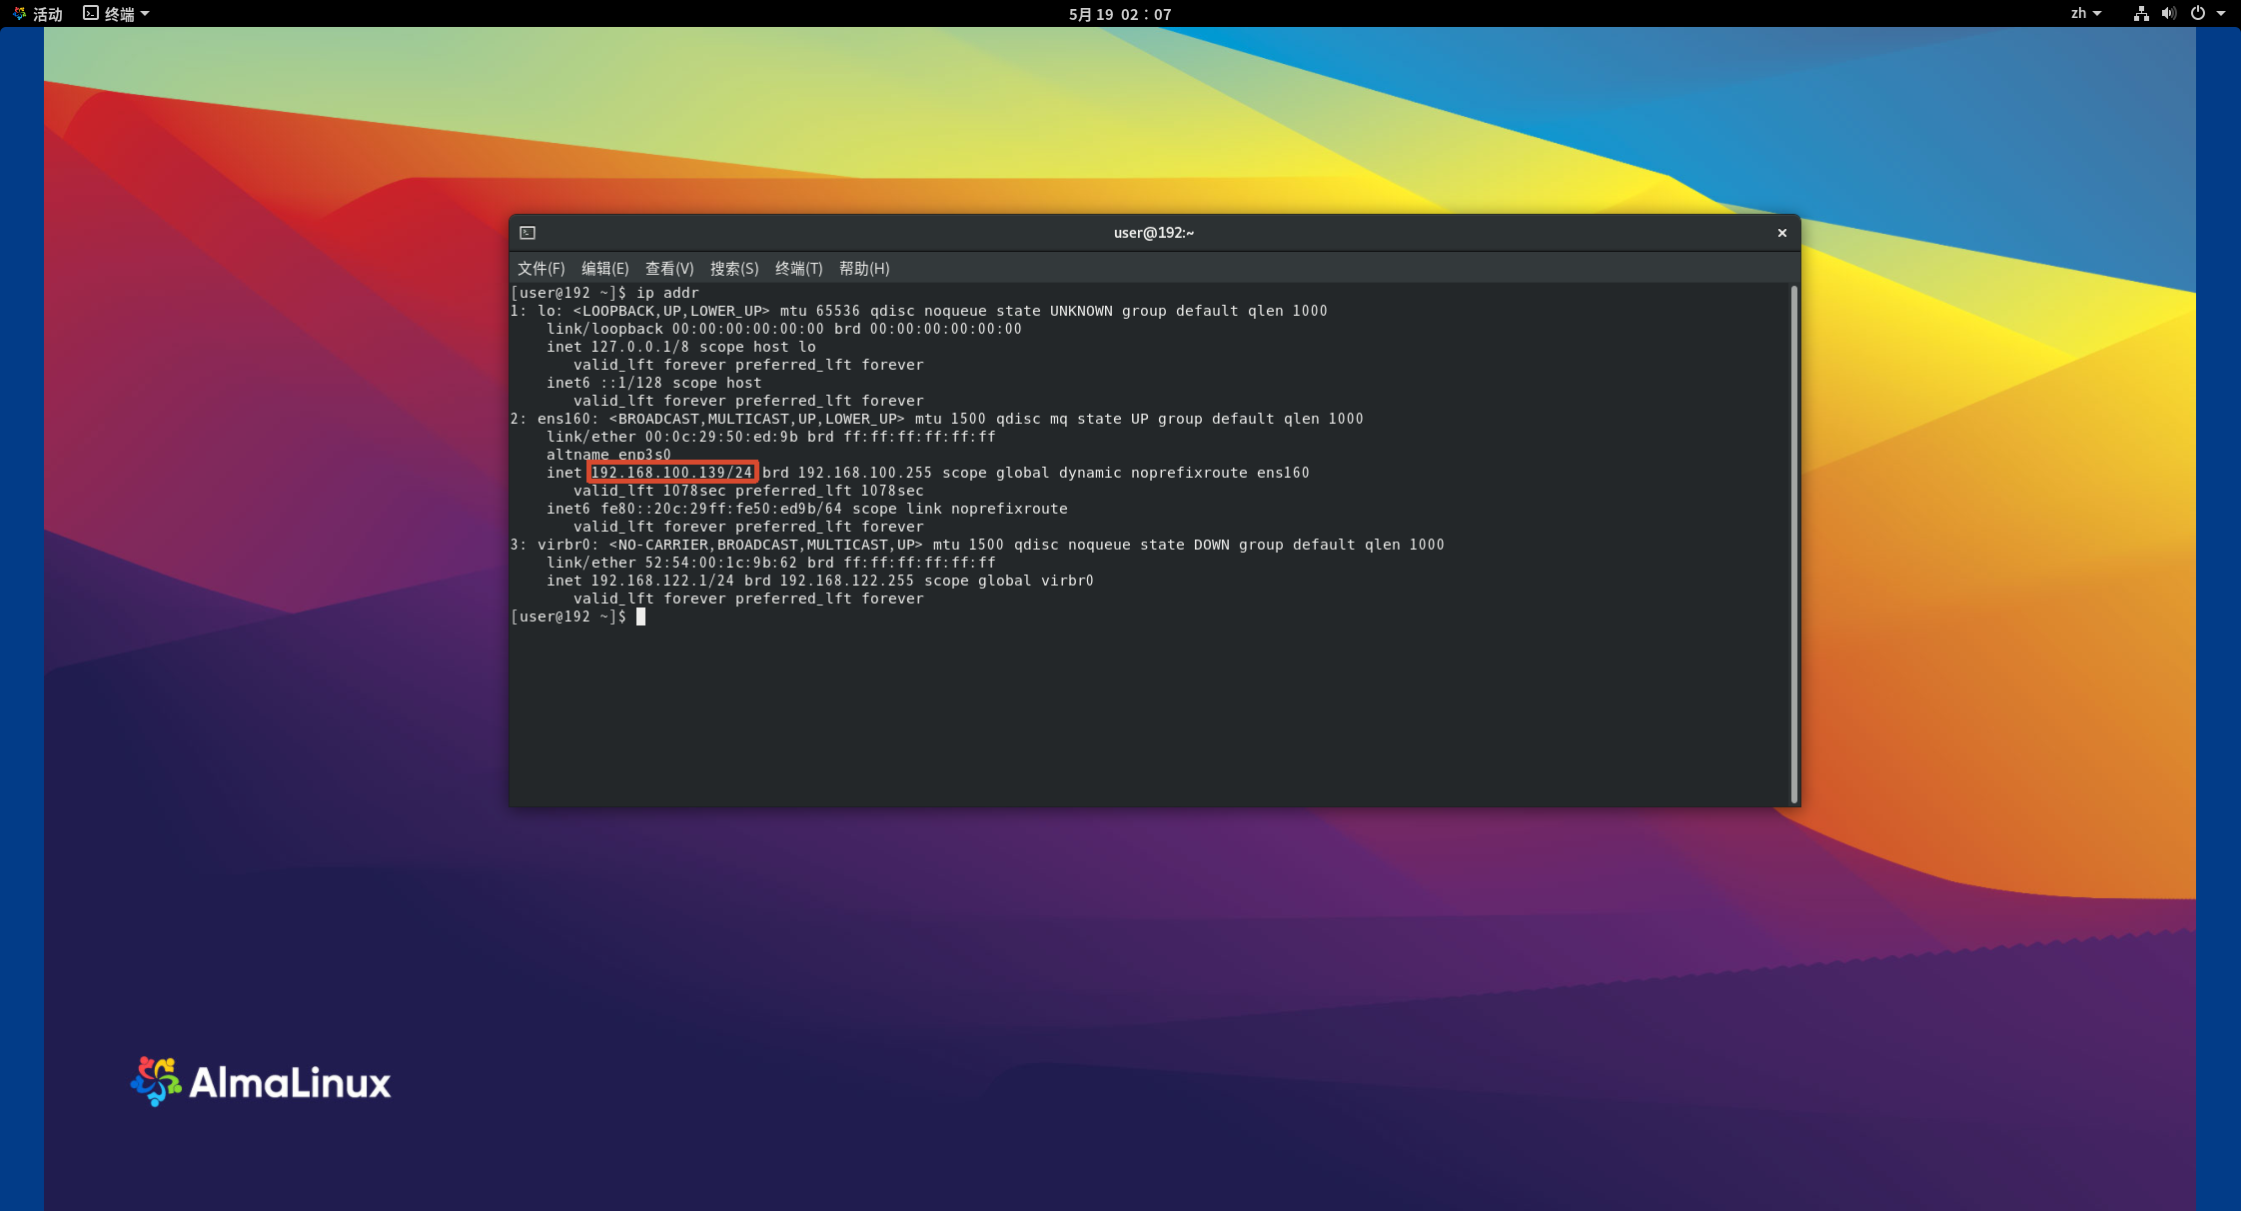The image size is (2241, 1211).
Task: Open the 活动 activities overview
Action: (38, 14)
